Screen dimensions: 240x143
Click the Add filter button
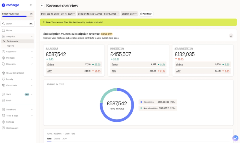pyautogui.click(x=146, y=14)
